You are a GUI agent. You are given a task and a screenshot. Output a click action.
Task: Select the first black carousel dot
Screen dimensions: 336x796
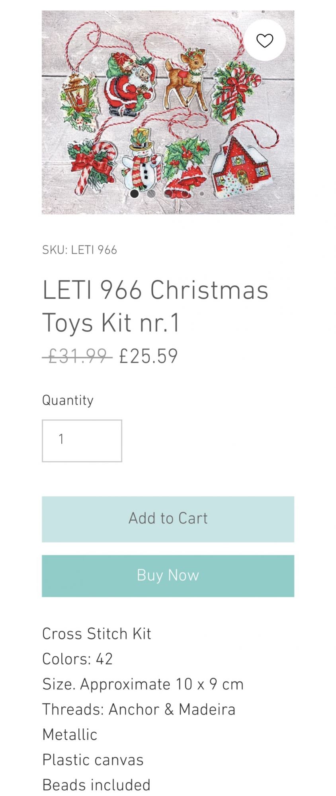(135, 194)
